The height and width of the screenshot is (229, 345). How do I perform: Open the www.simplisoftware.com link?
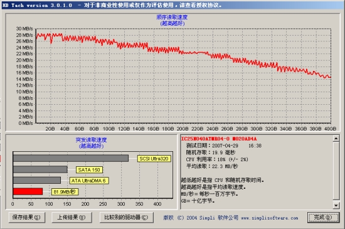point(270,218)
